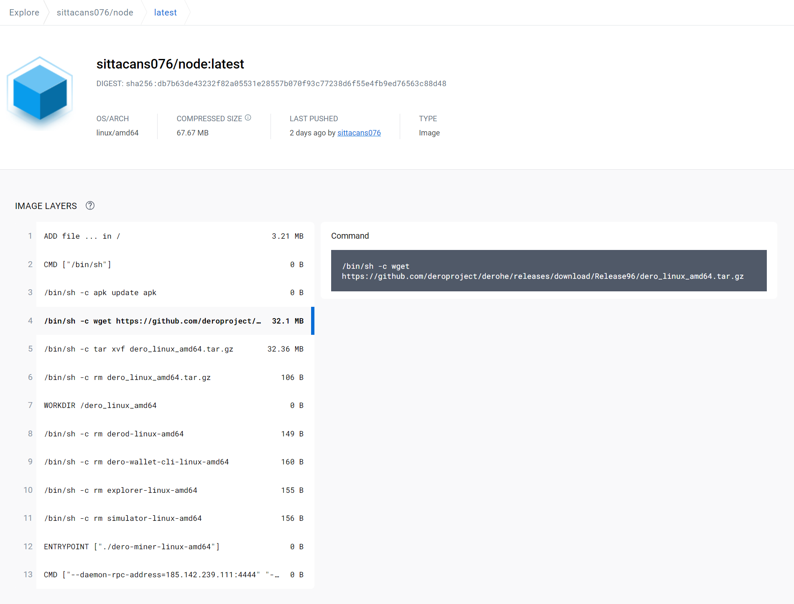This screenshot has width=794, height=604.
Task: Open Image Layers help question-mark icon
Action: pos(90,206)
